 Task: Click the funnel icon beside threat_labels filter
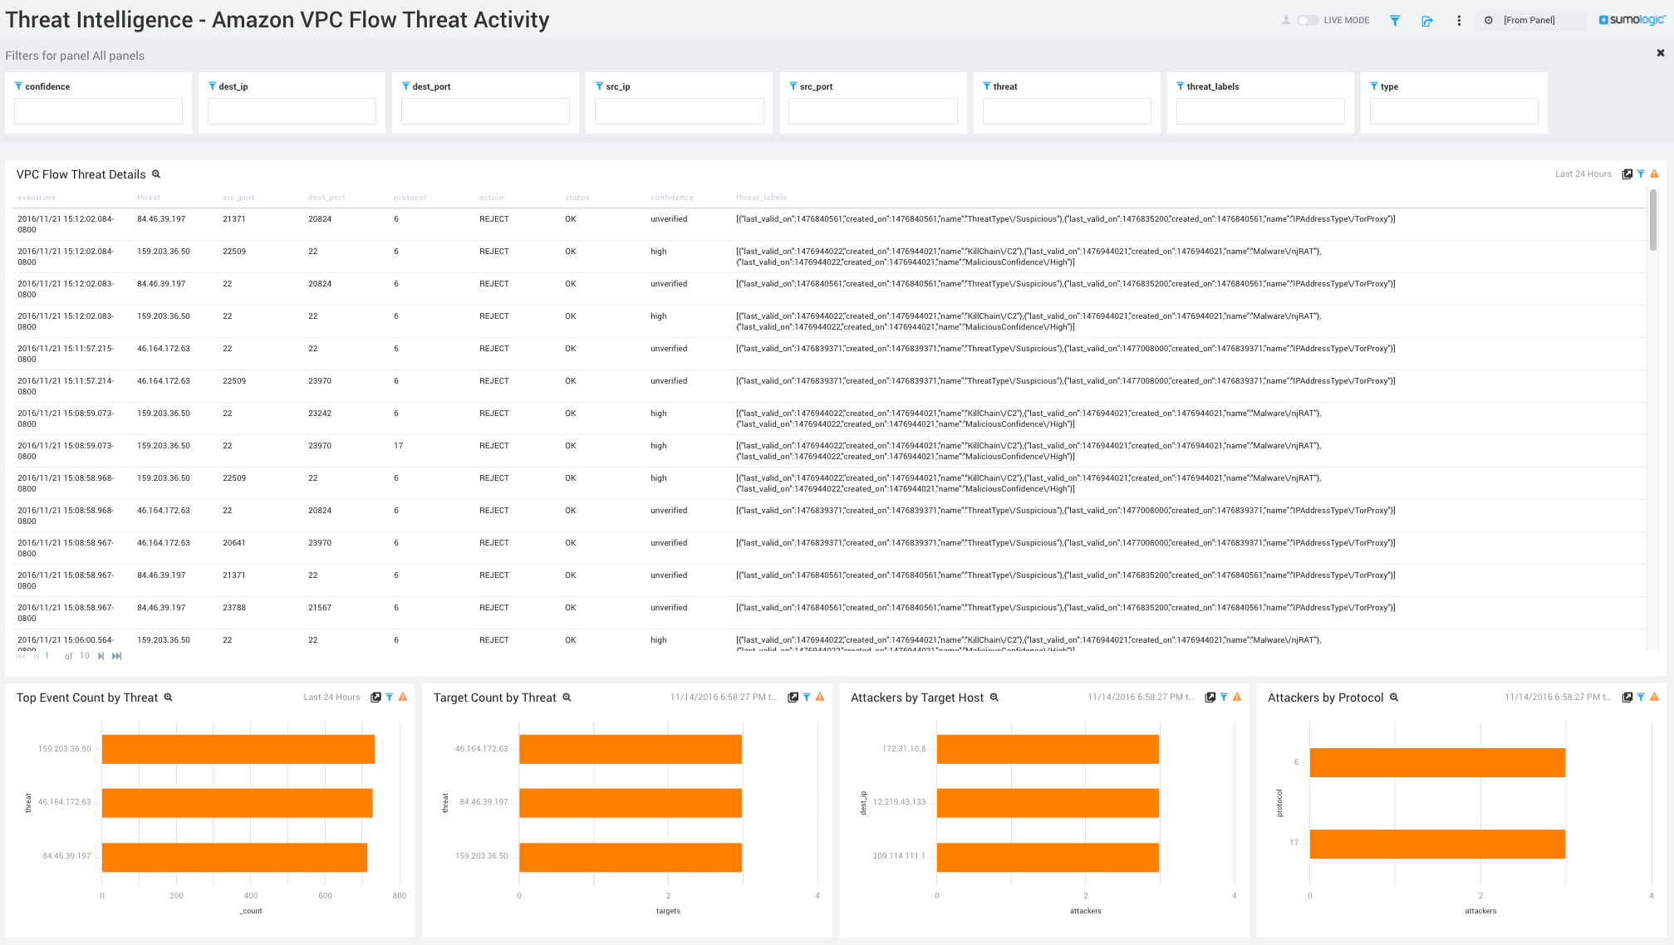[1181, 86]
